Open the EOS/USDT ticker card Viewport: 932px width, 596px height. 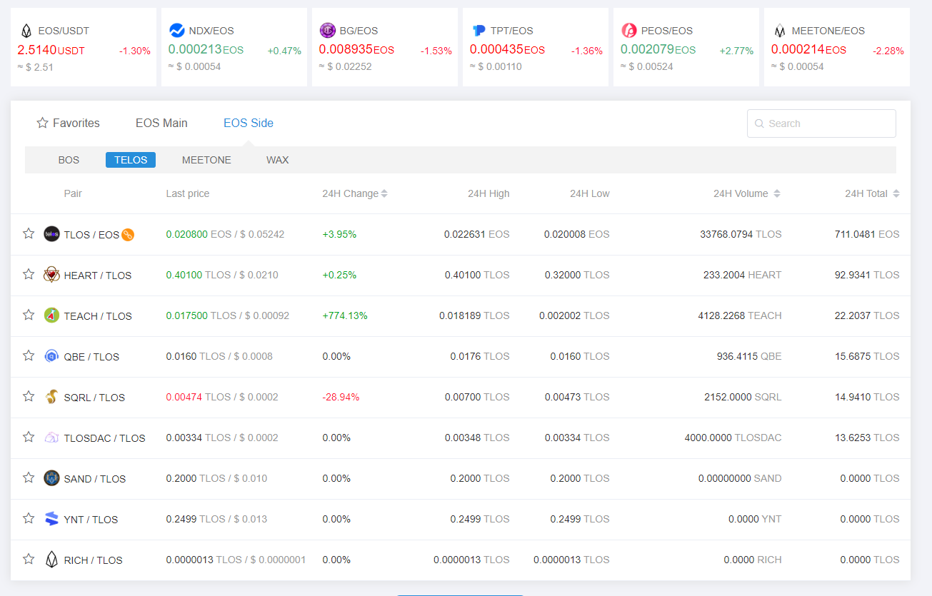84,47
